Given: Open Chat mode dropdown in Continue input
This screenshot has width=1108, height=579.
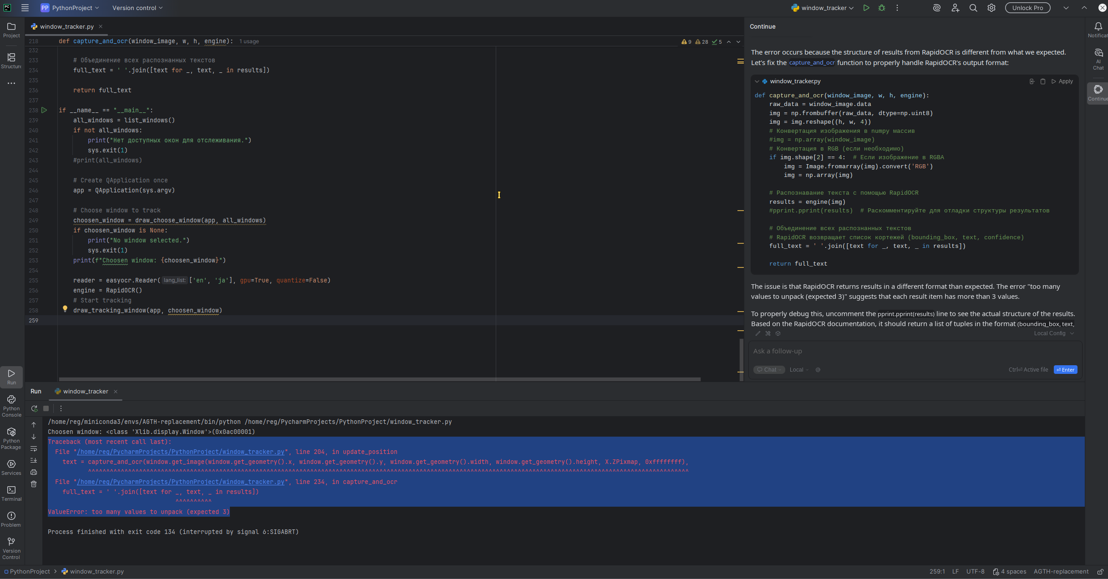Looking at the screenshot, I should (769, 370).
